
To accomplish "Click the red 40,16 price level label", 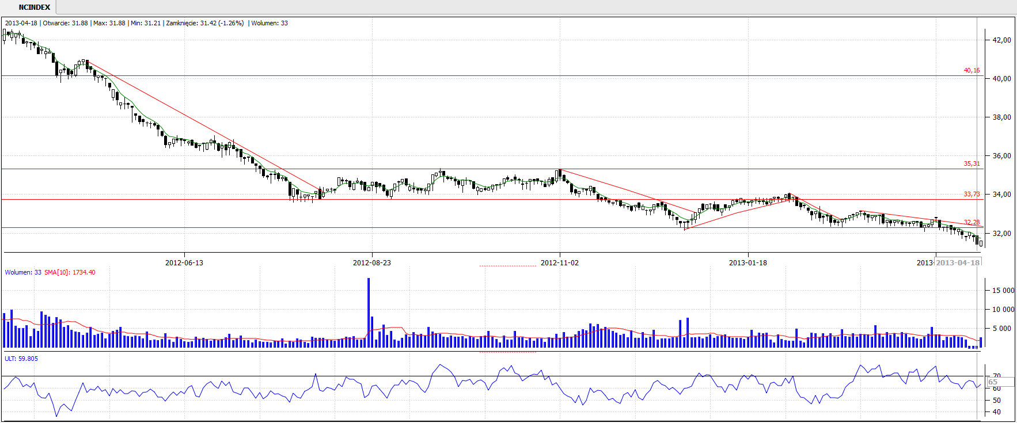I will point(972,70).
